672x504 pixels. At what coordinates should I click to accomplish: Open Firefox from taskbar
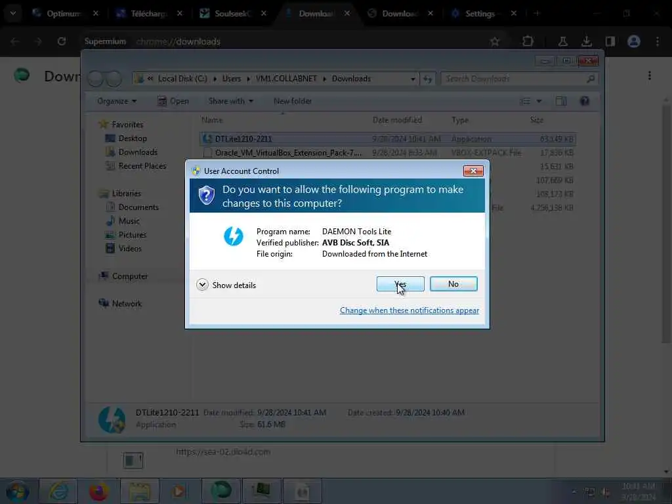click(98, 491)
